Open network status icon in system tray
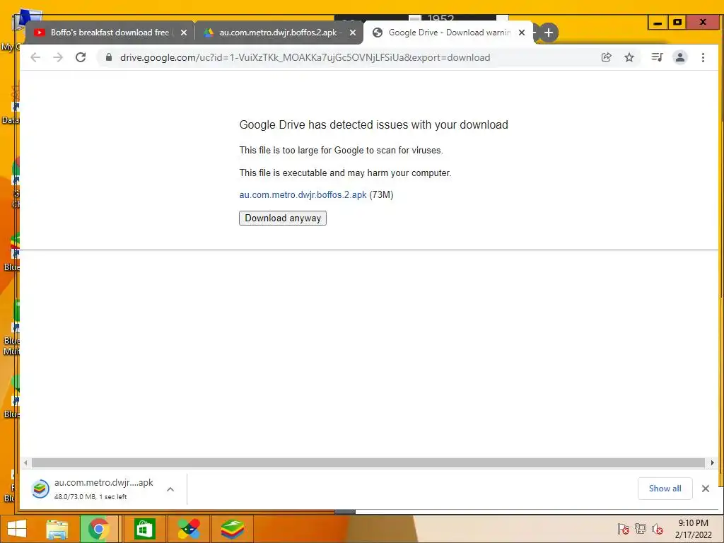724x543 pixels. click(x=641, y=529)
